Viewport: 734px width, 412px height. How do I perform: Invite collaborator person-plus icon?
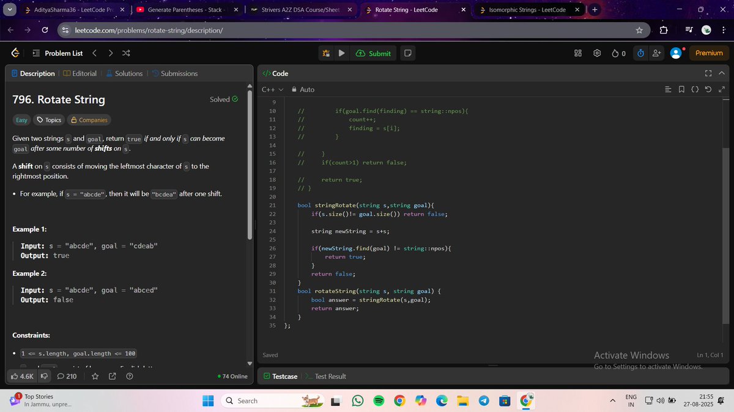pyautogui.click(x=657, y=53)
